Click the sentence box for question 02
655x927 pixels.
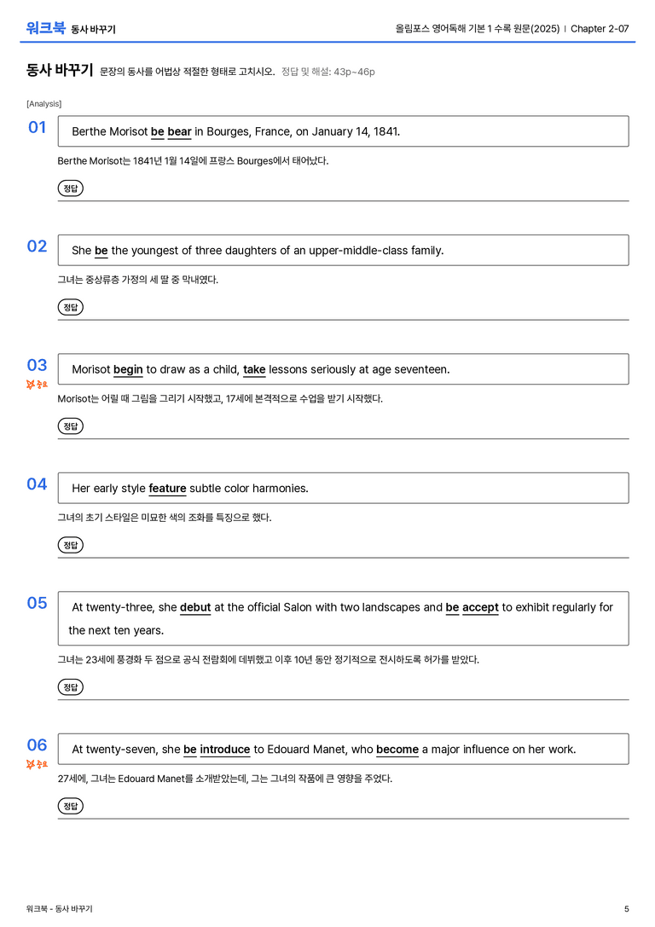[x=344, y=250]
